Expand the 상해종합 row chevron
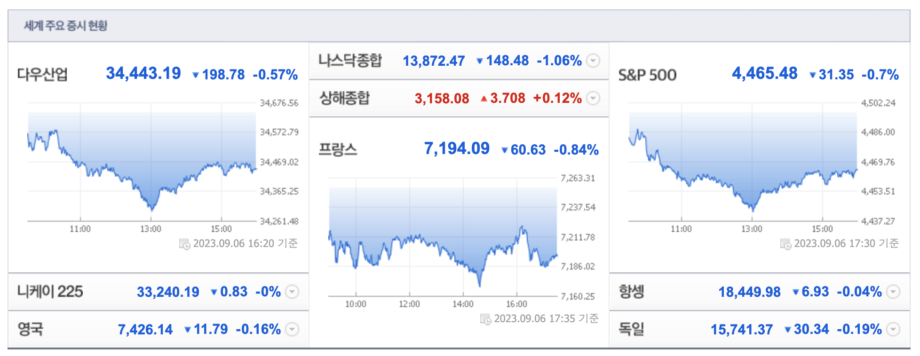Image resolution: width=920 pixels, height=356 pixels. click(594, 98)
